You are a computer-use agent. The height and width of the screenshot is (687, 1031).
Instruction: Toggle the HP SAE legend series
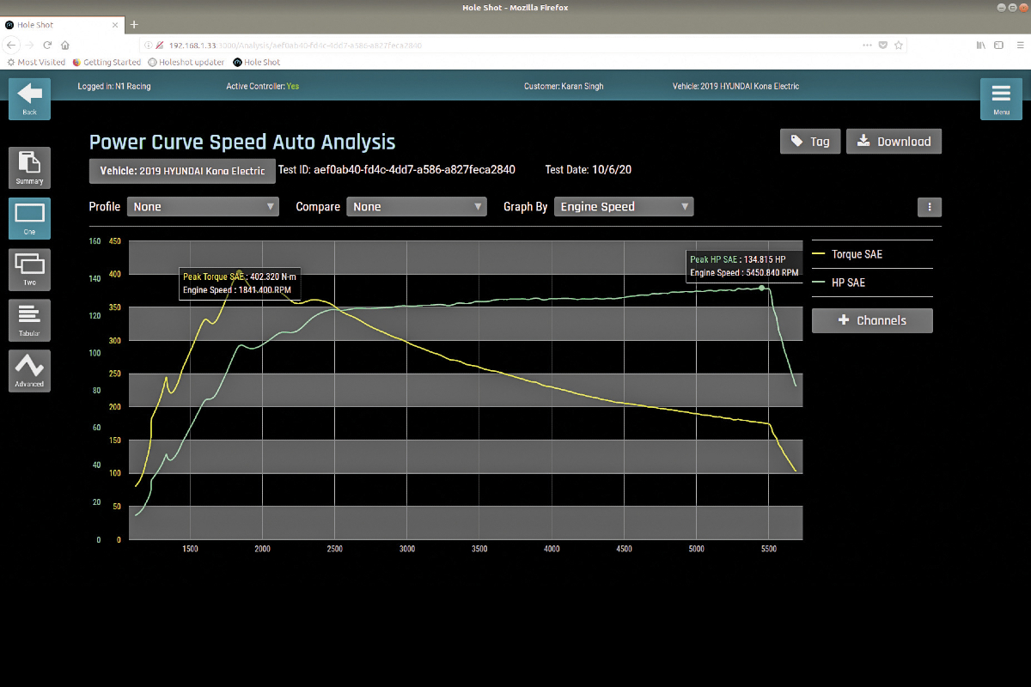pos(848,283)
